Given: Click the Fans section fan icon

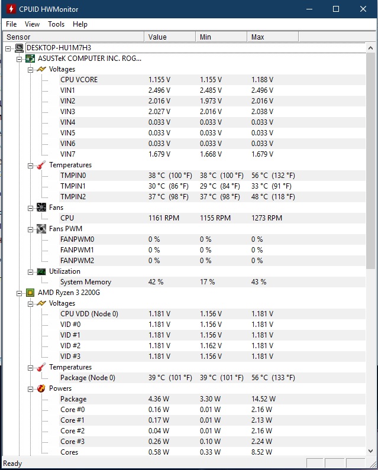Looking at the screenshot, I should pyautogui.click(x=41, y=208).
